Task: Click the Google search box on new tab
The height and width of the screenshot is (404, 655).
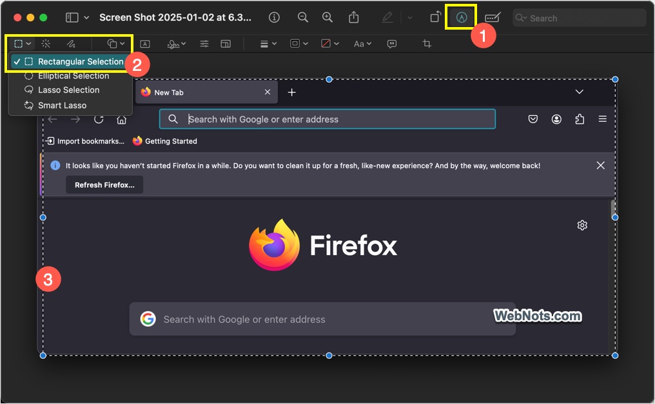Action: pos(322,320)
